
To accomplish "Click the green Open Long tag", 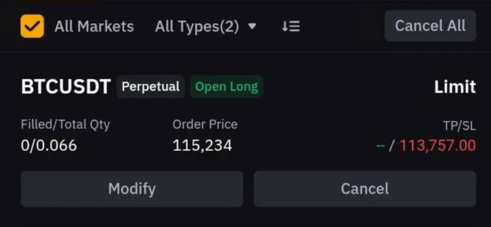I will pyautogui.click(x=227, y=86).
